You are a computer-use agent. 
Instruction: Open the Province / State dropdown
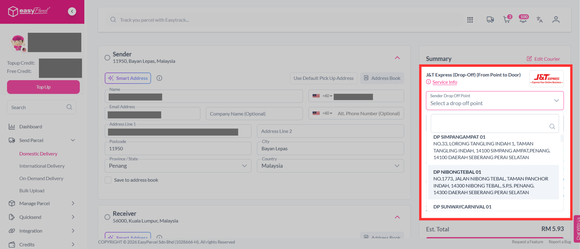(178, 166)
